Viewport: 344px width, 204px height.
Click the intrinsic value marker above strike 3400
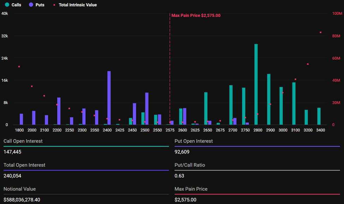point(320,32)
